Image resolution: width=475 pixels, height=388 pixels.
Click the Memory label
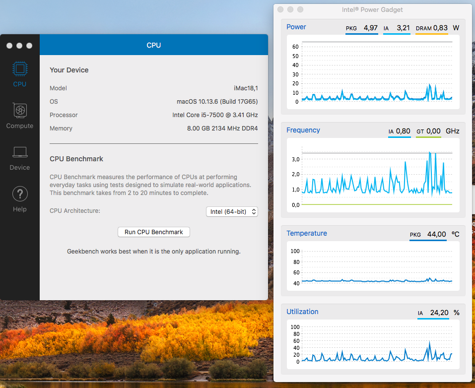coord(61,129)
